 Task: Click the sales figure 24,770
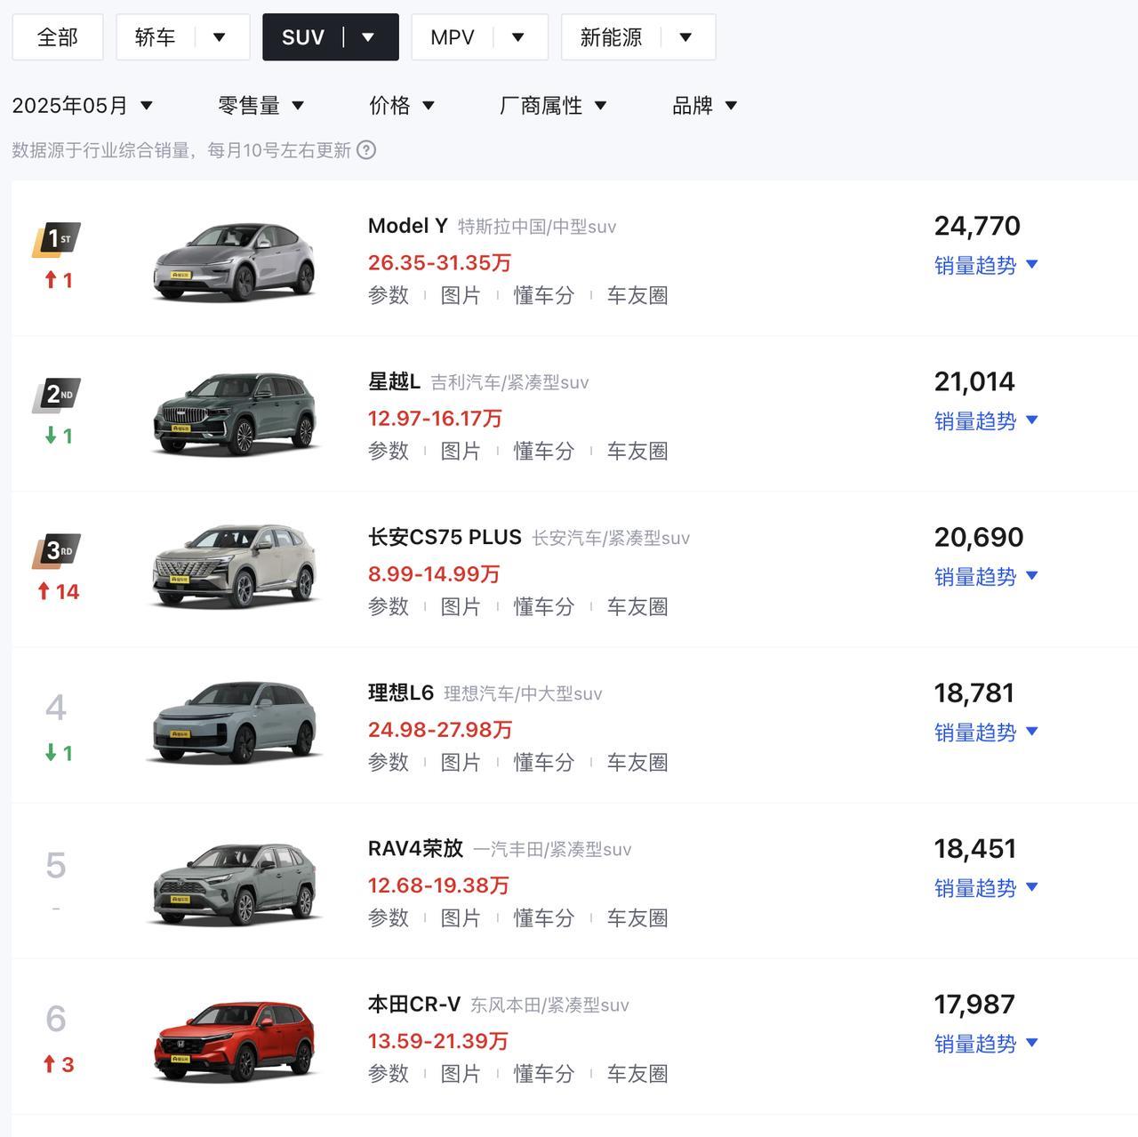[977, 226]
